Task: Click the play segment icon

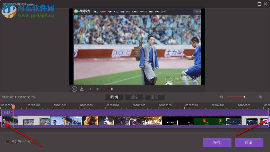Action: coord(82,89)
